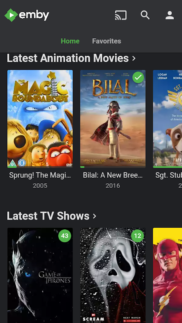The image size is (182, 323).
Task: Expand Latest TV Shows chevron arrow
Action: [95, 216]
